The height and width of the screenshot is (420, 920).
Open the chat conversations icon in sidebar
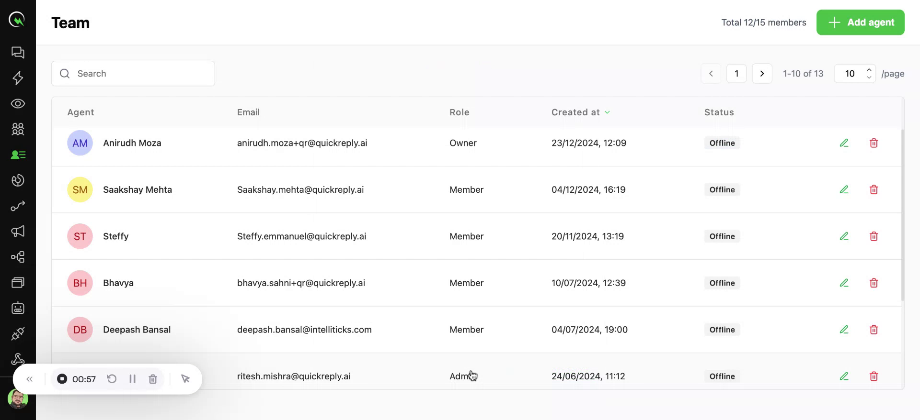(18, 52)
